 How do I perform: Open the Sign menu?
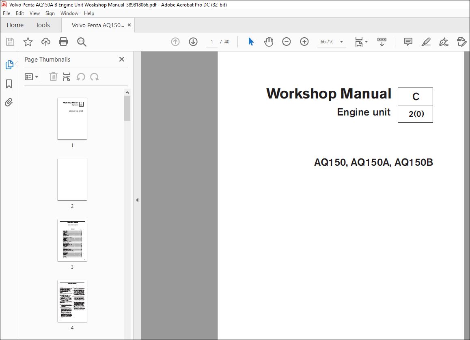pyautogui.click(x=50, y=13)
